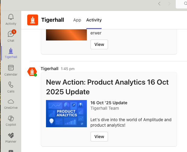Screen dimensions: 187x152
Task: Open Chat with one unread badge
Action: [x=11, y=36]
